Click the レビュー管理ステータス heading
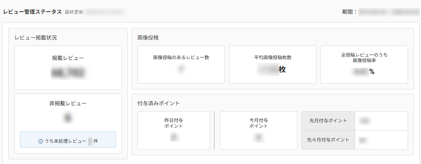The width and height of the screenshot is (421, 164). point(33,12)
